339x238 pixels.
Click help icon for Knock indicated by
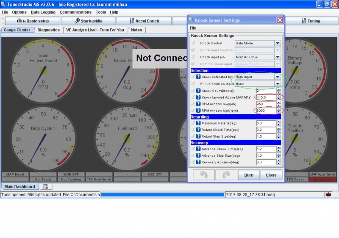(198, 77)
